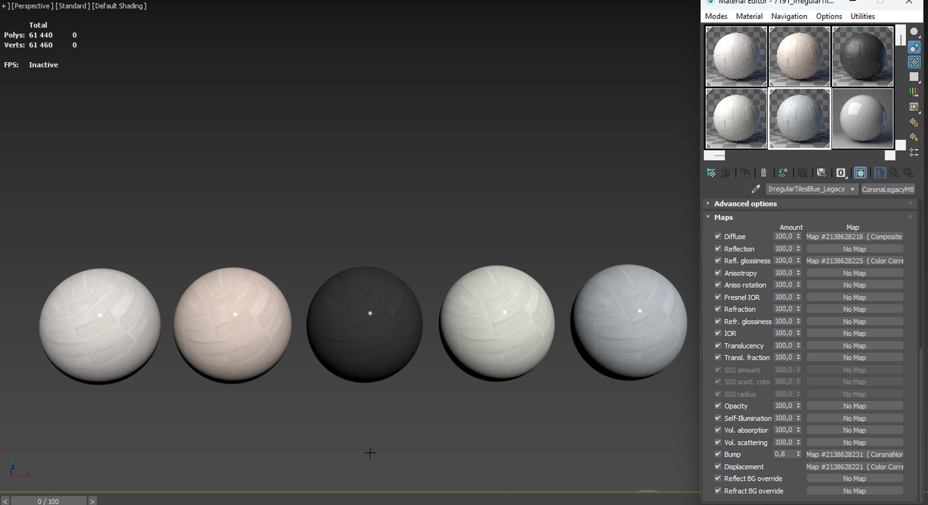
Task: Click the Make Unique icon
Action: pos(802,173)
